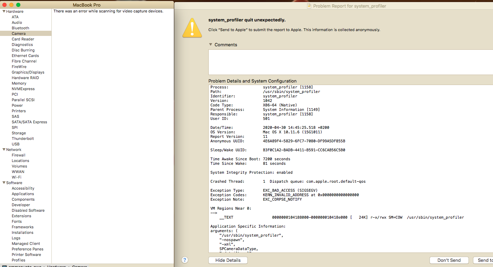This screenshot has width=493, height=267.
Task: Collapse the Software section triangle
Action: (x=3, y=183)
